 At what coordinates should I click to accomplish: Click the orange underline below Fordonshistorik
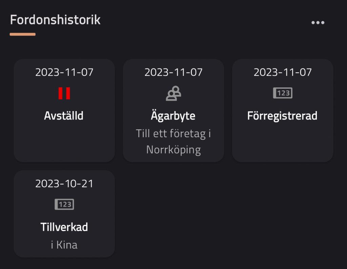pos(23,34)
